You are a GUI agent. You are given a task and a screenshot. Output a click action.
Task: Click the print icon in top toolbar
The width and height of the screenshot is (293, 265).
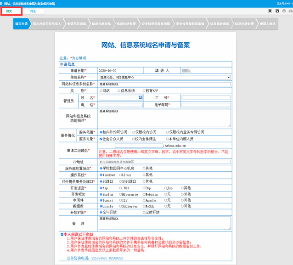(x=284, y=11)
